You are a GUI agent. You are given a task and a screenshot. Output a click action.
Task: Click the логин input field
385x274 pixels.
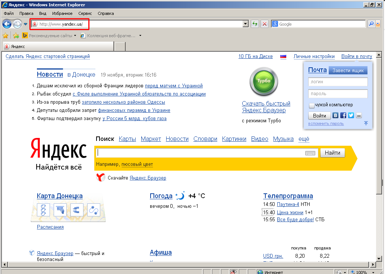pyautogui.click(x=338, y=82)
